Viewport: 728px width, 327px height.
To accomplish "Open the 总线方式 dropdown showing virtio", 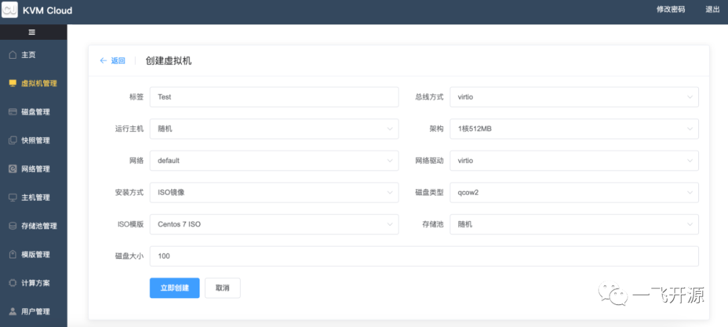I will 574,97.
